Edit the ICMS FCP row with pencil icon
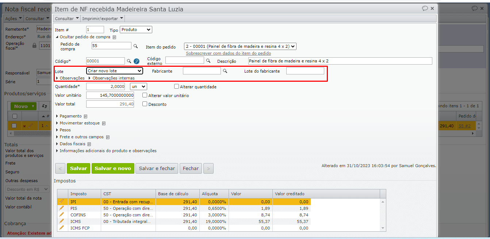The height and width of the screenshot is (239, 490). click(x=61, y=228)
